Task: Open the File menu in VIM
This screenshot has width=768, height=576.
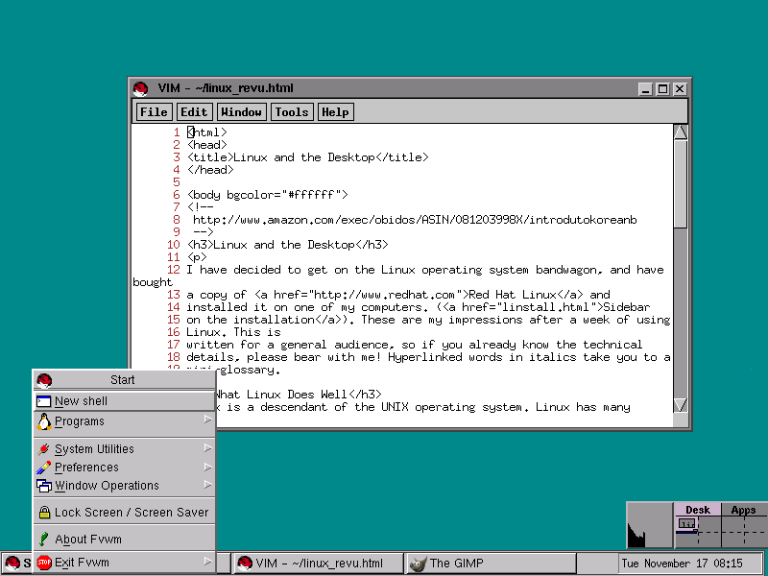Action: coord(154,112)
